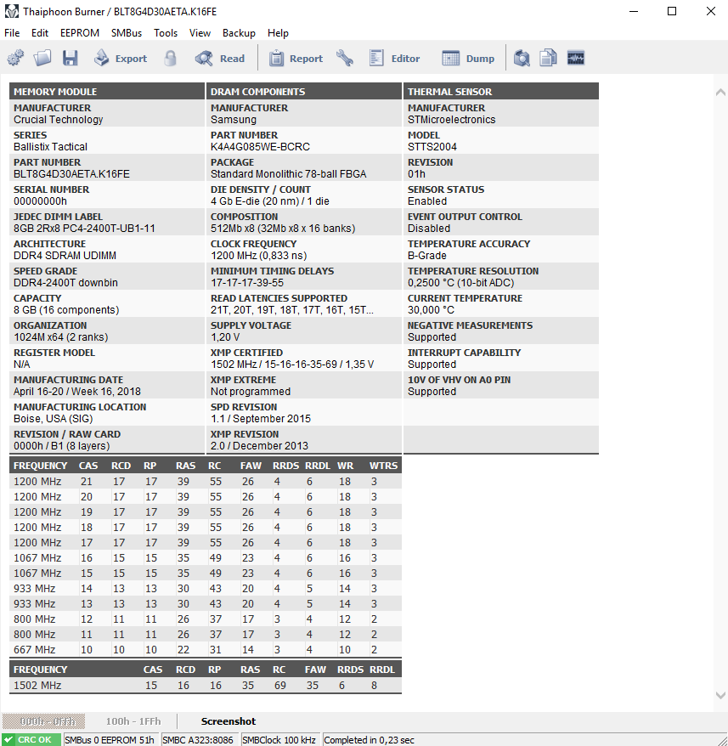Click the CRC OK checkmark icon
728x746 pixels.
click(x=8, y=740)
